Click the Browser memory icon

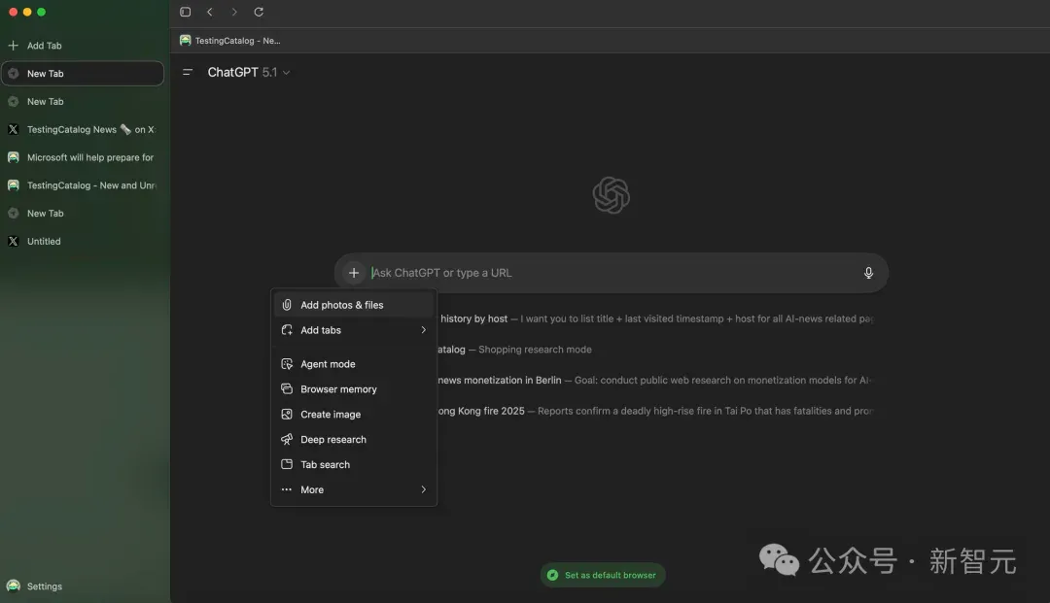[x=287, y=389]
